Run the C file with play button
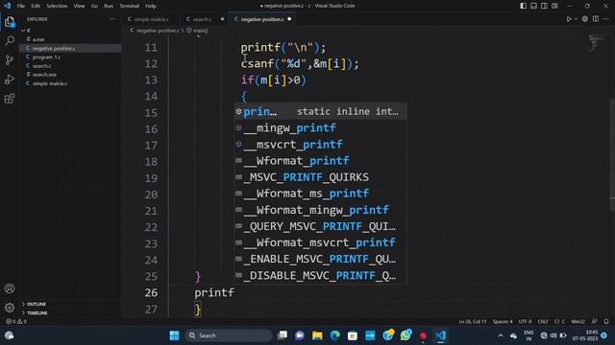Image resolution: width=615 pixels, height=345 pixels. (569, 19)
